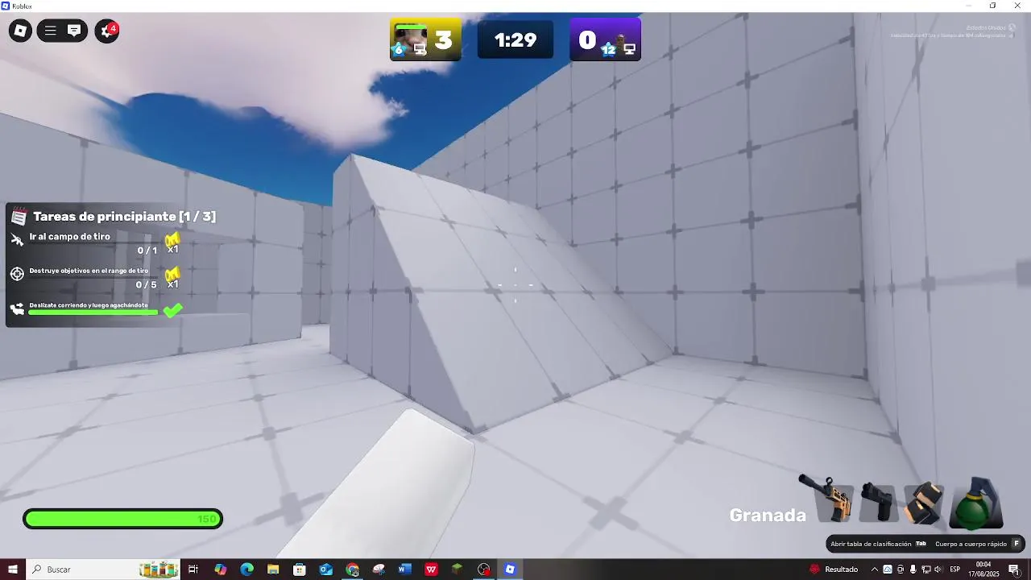The width and height of the screenshot is (1031, 580).
Task: Open network settings icon in system tray
Action: [x=925, y=570]
